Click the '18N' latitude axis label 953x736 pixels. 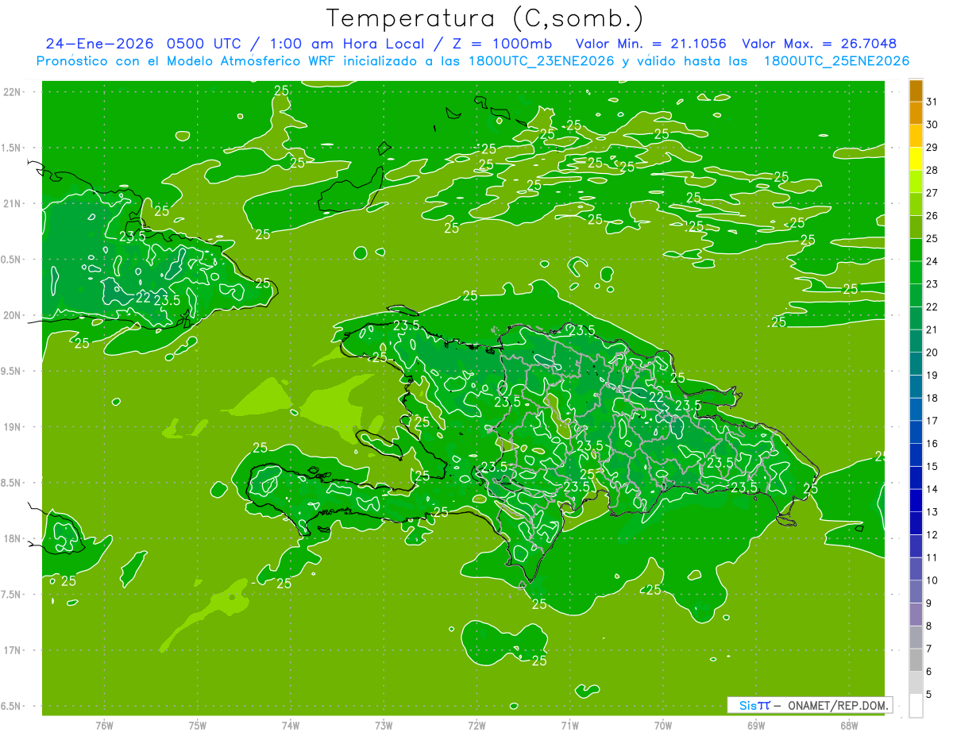click(12, 538)
